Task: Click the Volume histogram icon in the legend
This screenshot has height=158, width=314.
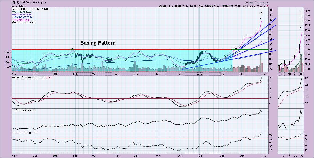Action: [x=13, y=22]
